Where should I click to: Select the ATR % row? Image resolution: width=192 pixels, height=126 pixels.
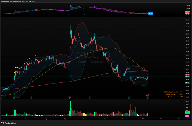click(x=176, y=96)
